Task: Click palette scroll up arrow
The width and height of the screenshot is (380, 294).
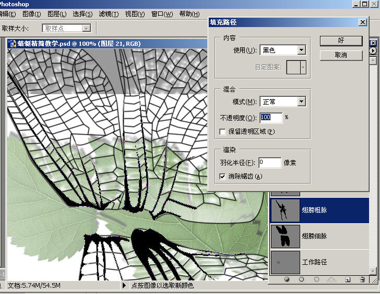Action: tap(373, 60)
